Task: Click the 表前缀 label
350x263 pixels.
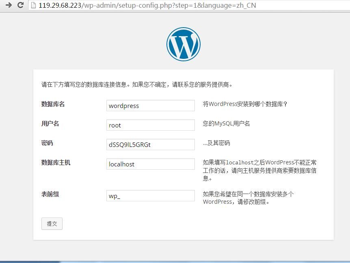Action: (x=50, y=194)
